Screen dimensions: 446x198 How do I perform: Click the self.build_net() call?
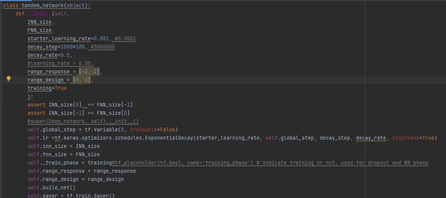pos(52,187)
